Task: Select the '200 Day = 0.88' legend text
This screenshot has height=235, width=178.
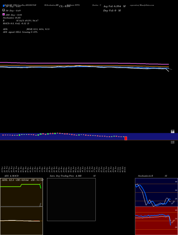Action: [14, 15]
